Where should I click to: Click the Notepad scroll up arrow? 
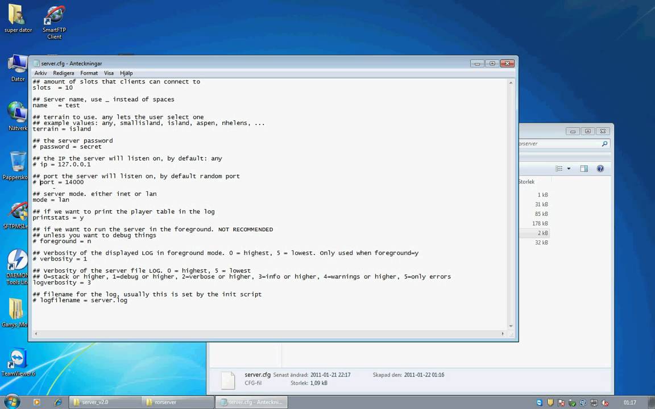tap(511, 82)
